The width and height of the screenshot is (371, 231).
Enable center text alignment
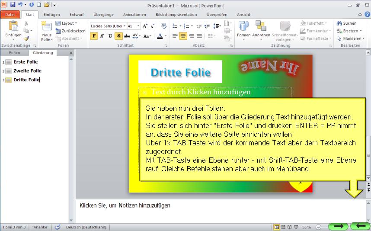183,36
